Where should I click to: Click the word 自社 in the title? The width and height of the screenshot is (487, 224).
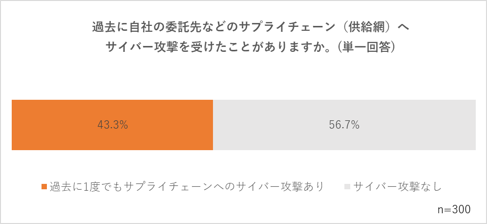click(x=140, y=28)
